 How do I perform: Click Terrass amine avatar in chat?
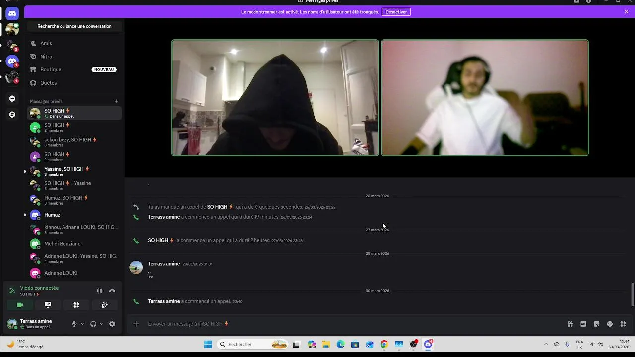(136, 267)
